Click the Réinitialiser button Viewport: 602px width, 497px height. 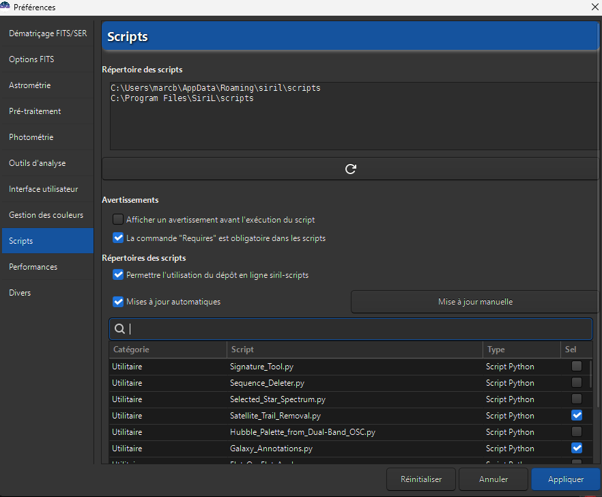pos(421,479)
